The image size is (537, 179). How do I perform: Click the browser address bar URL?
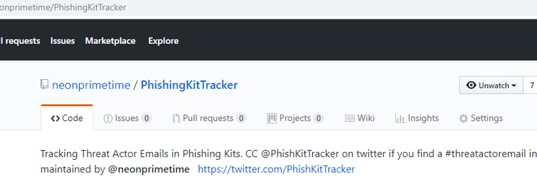(63, 8)
